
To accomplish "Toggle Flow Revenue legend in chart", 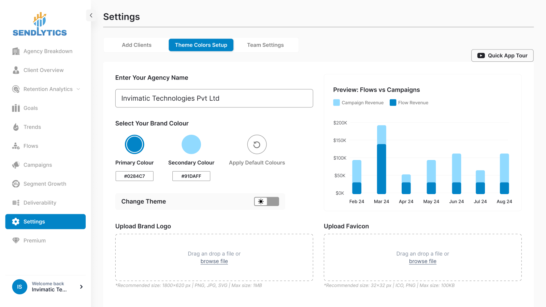I will [409, 103].
